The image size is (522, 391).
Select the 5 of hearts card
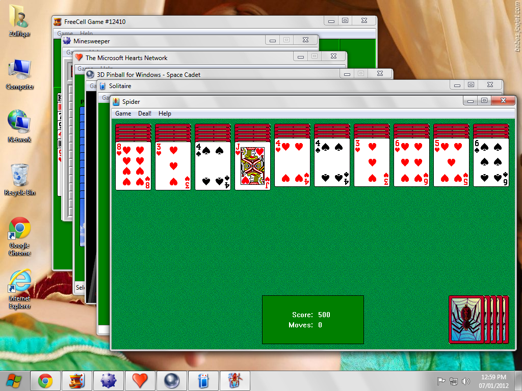(x=451, y=162)
